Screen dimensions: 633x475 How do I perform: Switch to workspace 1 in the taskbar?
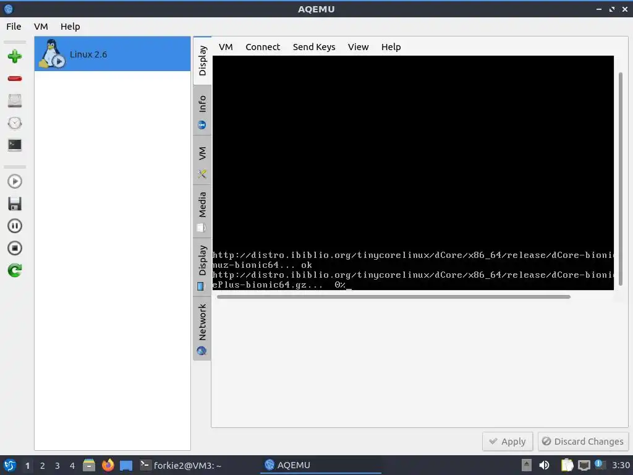click(27, 466)
